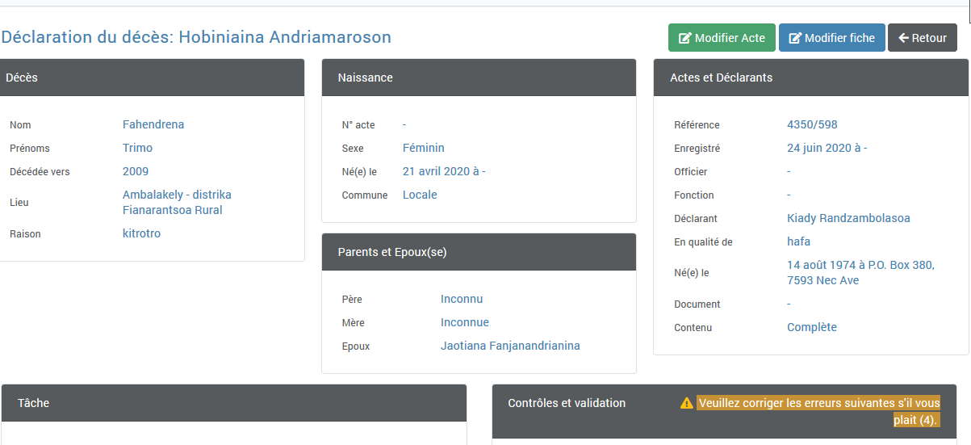The width and height of the screenshot is (971, 445).
Task: Open declarant Kiady Randzambolasoa
Action: (848, 218)
